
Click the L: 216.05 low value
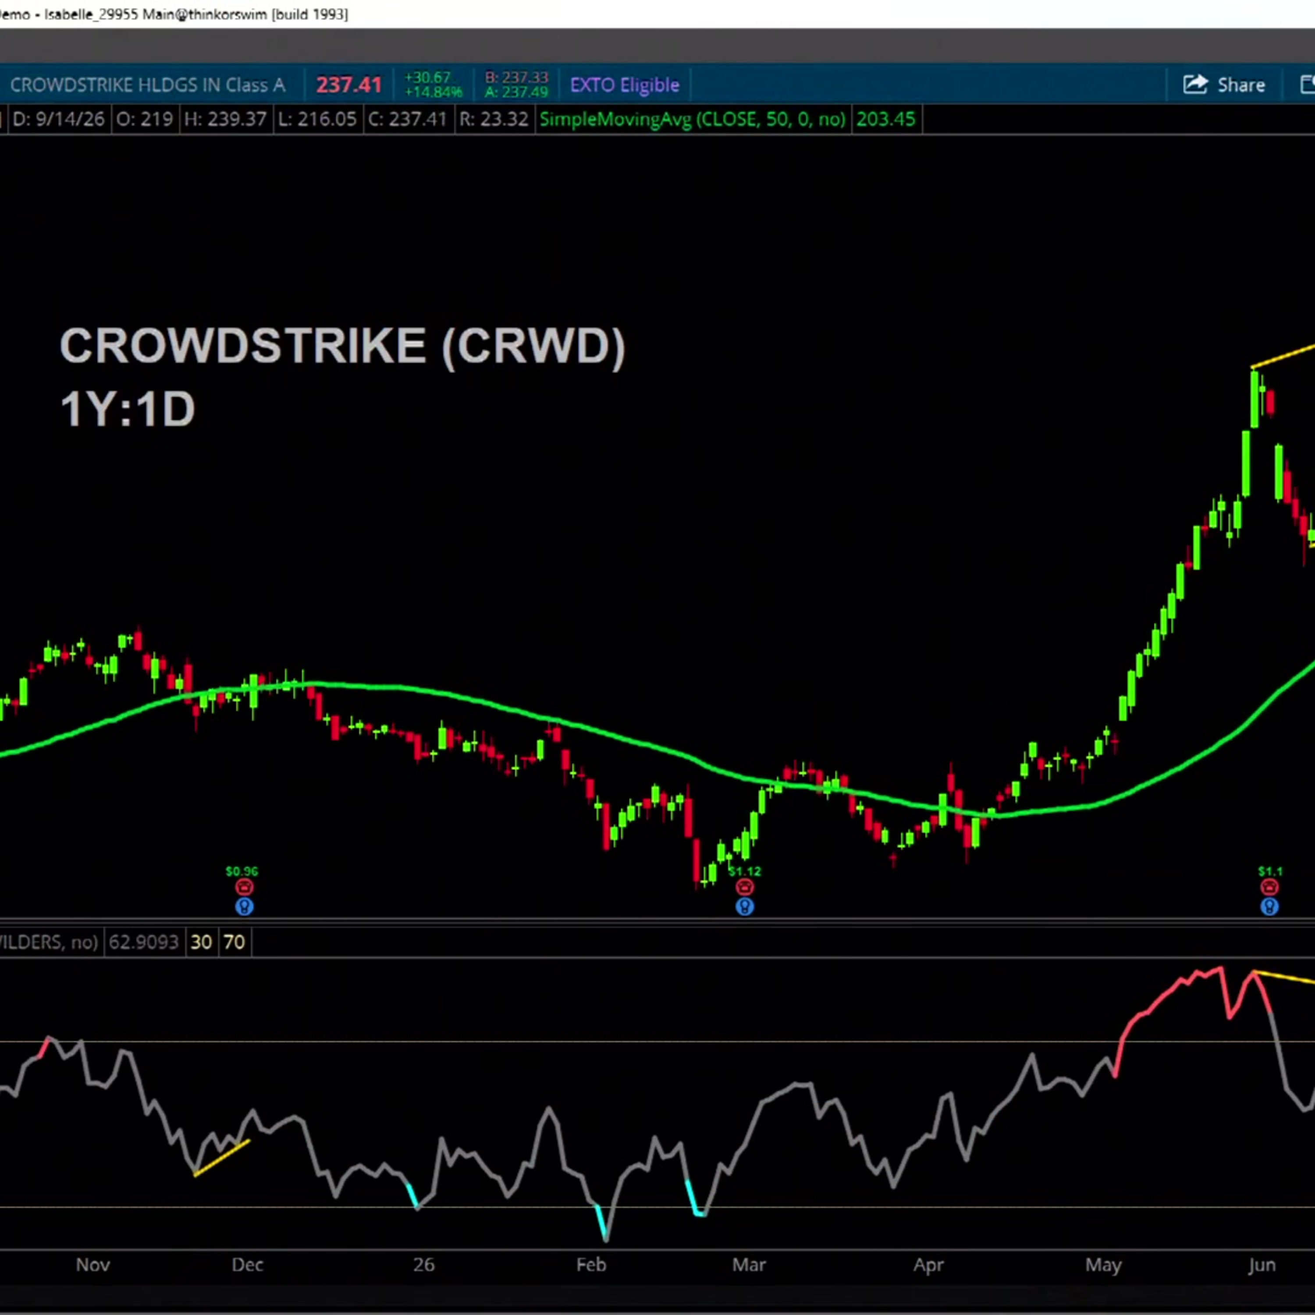(317, 119)
